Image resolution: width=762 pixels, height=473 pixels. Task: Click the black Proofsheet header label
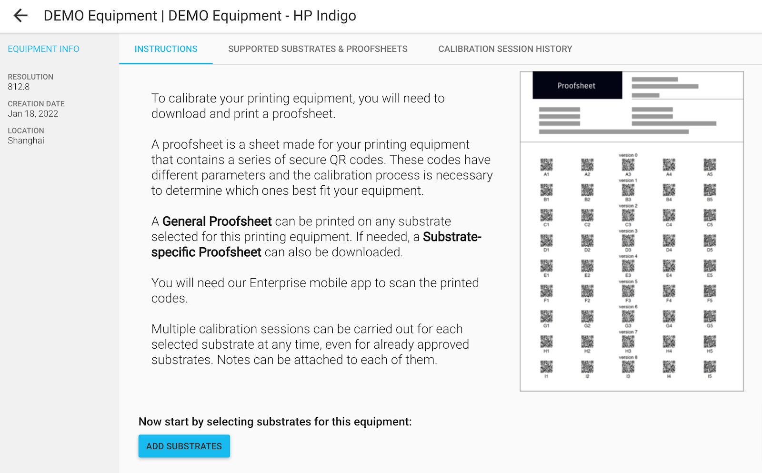[x=577, y=85]
